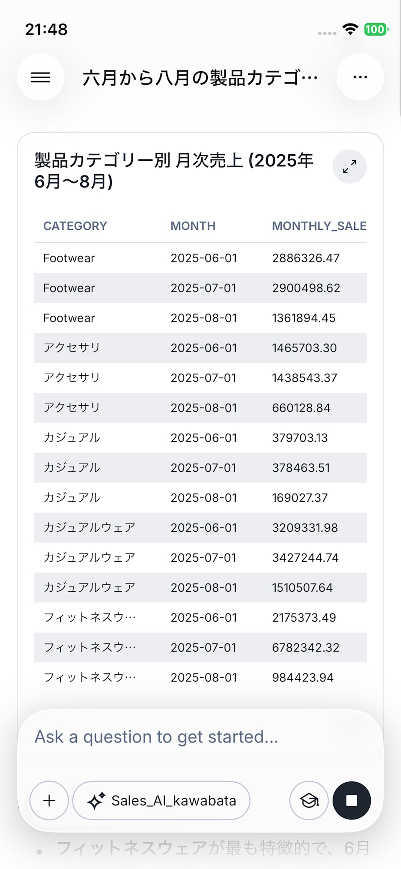Sort by the MONTH column header
This screenshot has height=869, width=401.
(x=193, y=226)
